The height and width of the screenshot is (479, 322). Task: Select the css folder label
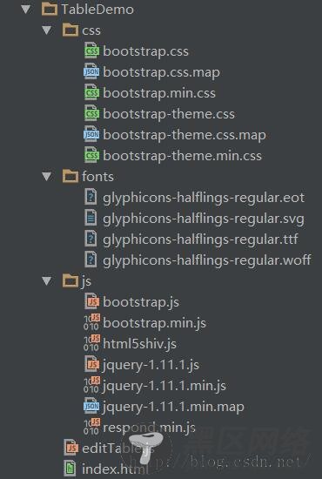[x=91, y=30]
